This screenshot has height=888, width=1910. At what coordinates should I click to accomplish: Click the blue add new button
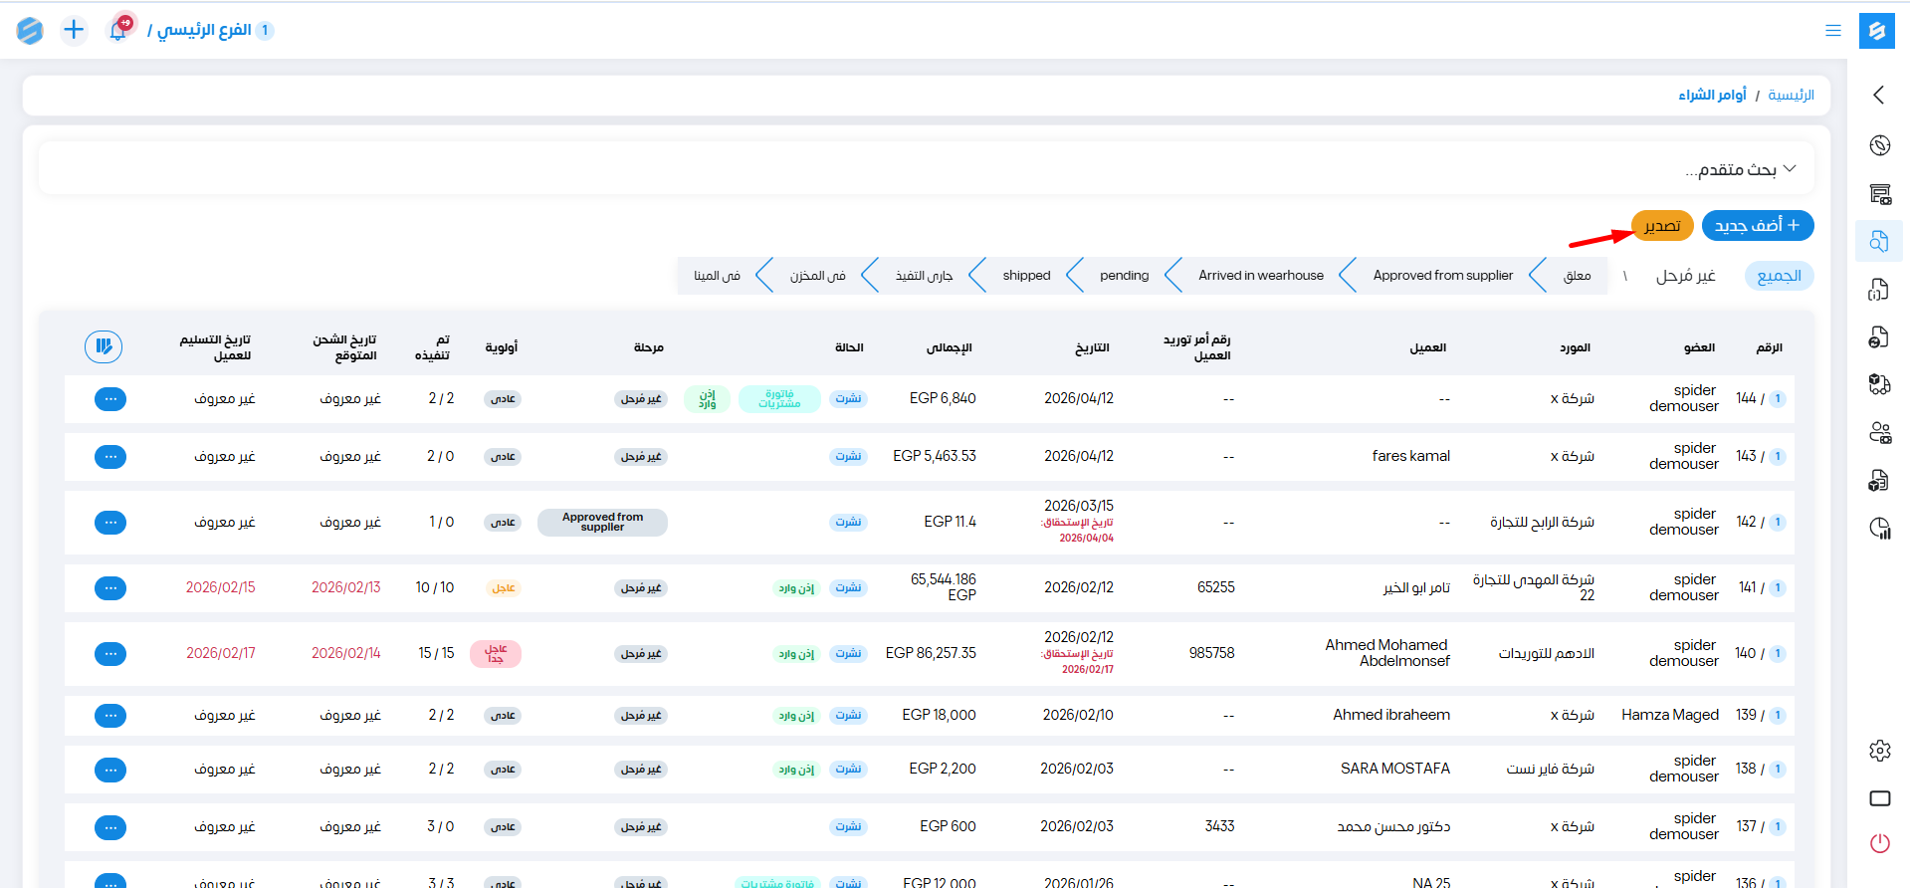click(1757, 226)
